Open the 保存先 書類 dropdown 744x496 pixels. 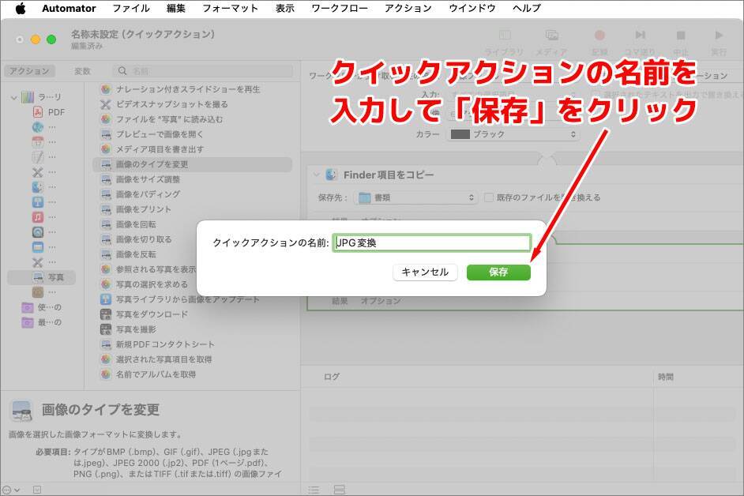tap(417, 197)
